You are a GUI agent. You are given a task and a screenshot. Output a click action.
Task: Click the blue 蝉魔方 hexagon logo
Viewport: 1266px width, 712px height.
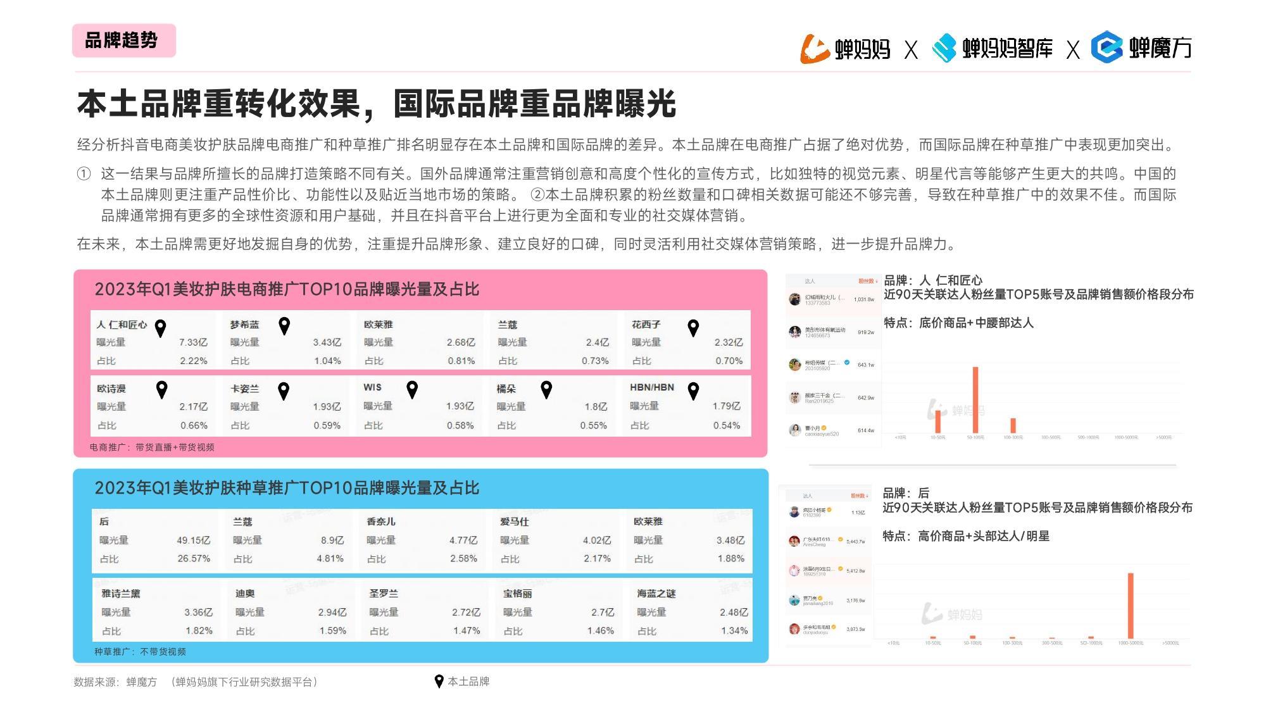(1106, 47)
